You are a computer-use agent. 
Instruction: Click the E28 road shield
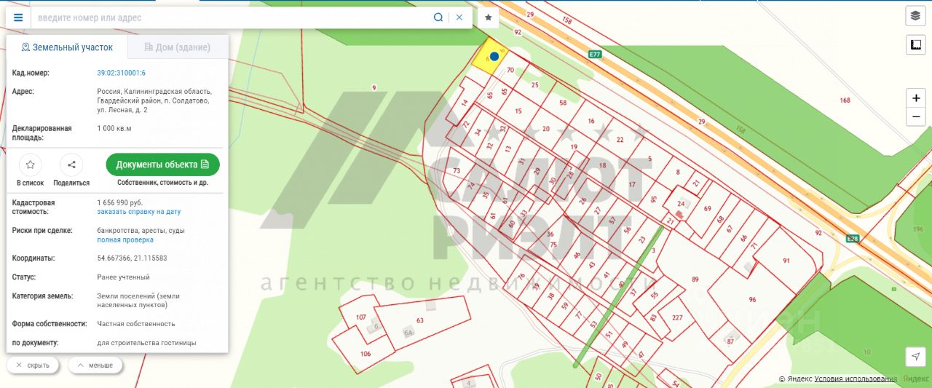(852, 239)
